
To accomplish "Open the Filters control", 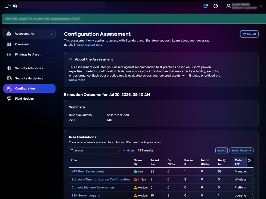I will [x=129, y=150].
